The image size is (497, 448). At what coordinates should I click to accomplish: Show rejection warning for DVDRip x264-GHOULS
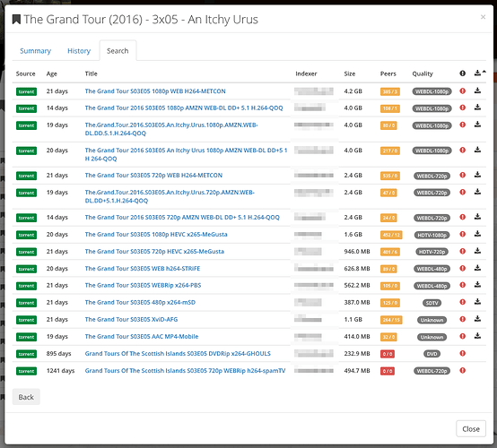tap(462, 353)
